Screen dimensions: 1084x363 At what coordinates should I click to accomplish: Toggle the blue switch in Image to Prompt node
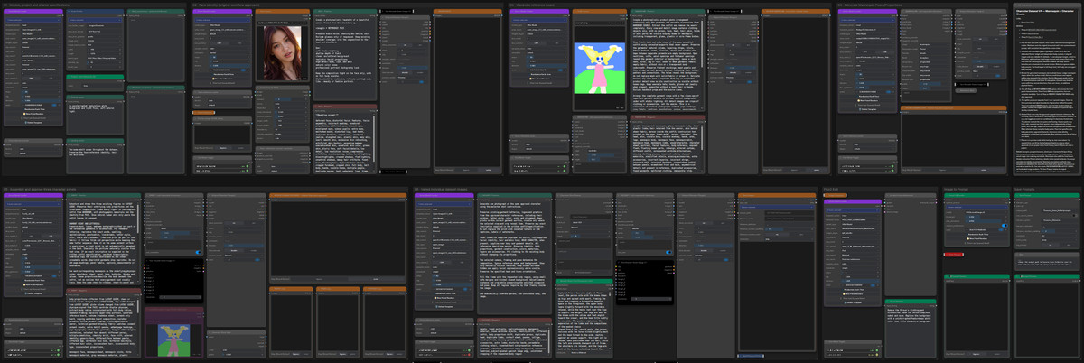pos(1005,226)
